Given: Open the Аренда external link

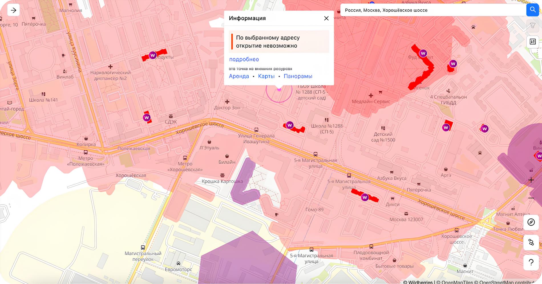Looking at the screenshot, I should (x=239, y=76).
